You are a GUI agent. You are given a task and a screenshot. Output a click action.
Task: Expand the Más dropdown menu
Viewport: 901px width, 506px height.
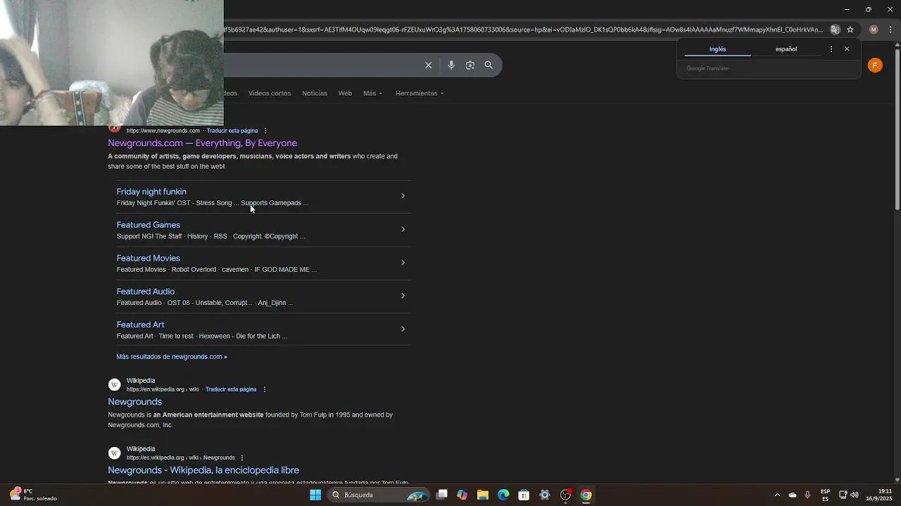pyautogui.click(x=372, y=93)
